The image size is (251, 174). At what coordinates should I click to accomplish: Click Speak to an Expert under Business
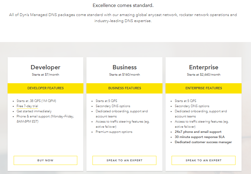click(x=124, y=160)
